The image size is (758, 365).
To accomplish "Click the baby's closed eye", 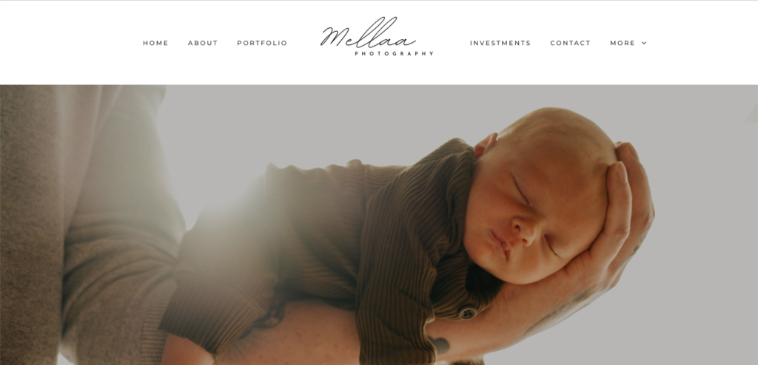I will point(520,189).
